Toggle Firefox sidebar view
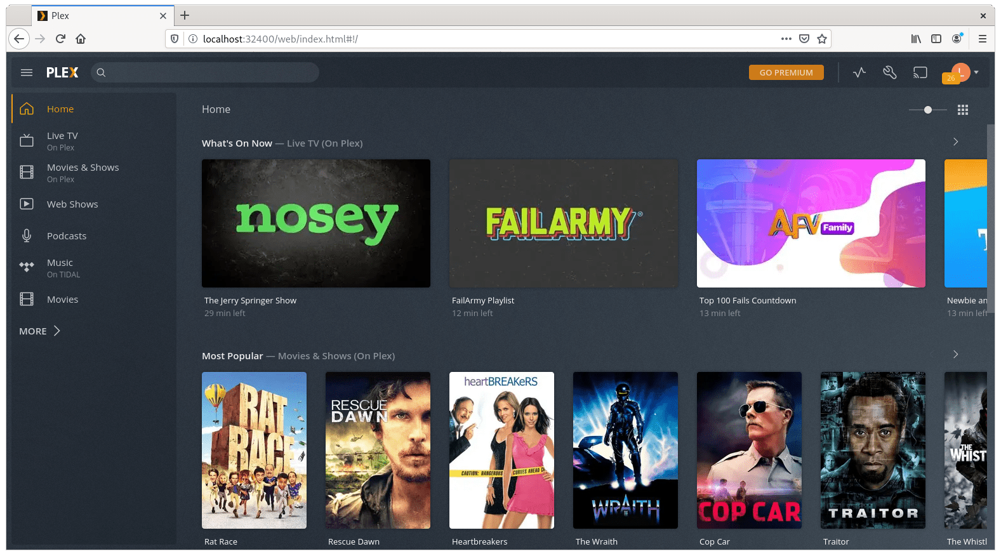Image resolution: width=1001 pixels, height=556 pixels. [x=936, y=39]
